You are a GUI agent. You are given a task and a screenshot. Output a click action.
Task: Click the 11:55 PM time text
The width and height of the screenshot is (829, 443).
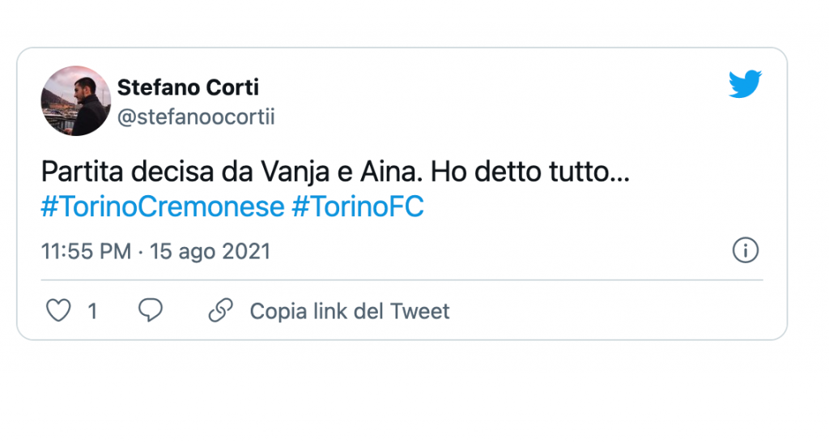pos(86,252)
